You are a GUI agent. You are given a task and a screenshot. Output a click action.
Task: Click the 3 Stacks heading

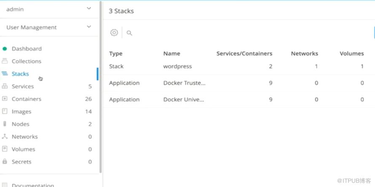pos(121,11)
